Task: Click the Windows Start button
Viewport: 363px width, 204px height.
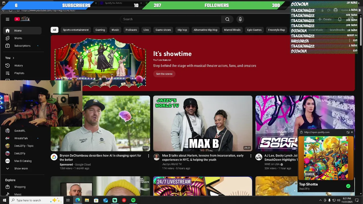Action: tap(4, 200)
